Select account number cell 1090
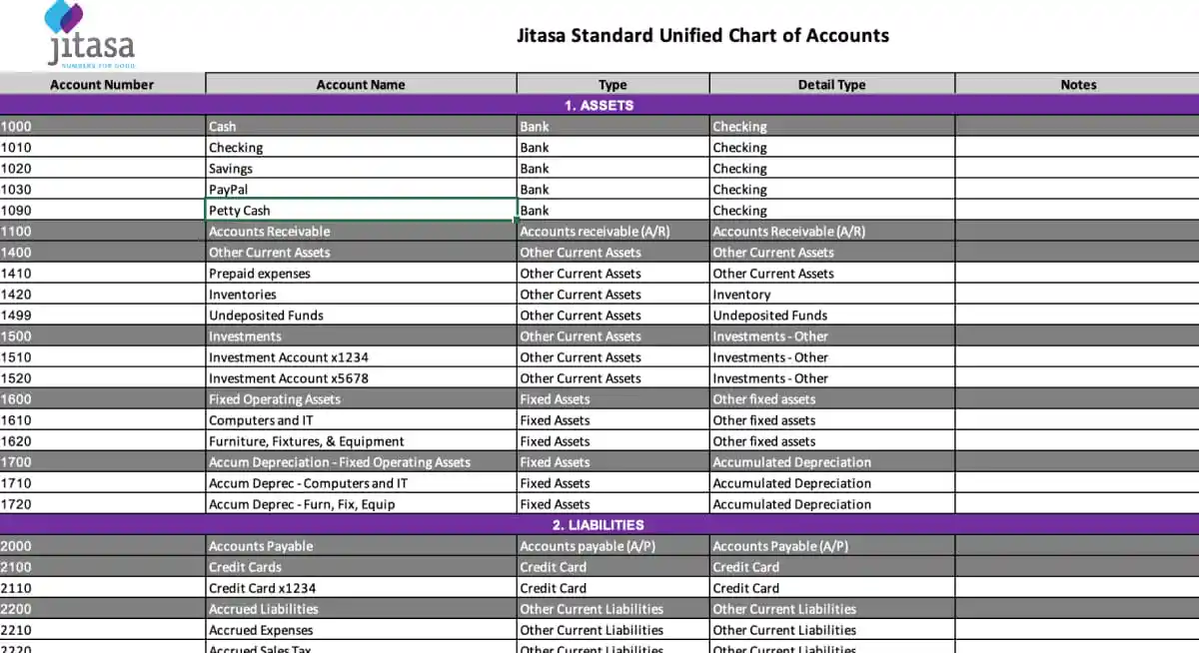The height and width of the screenshot is (653, 1199). [102, 211]
